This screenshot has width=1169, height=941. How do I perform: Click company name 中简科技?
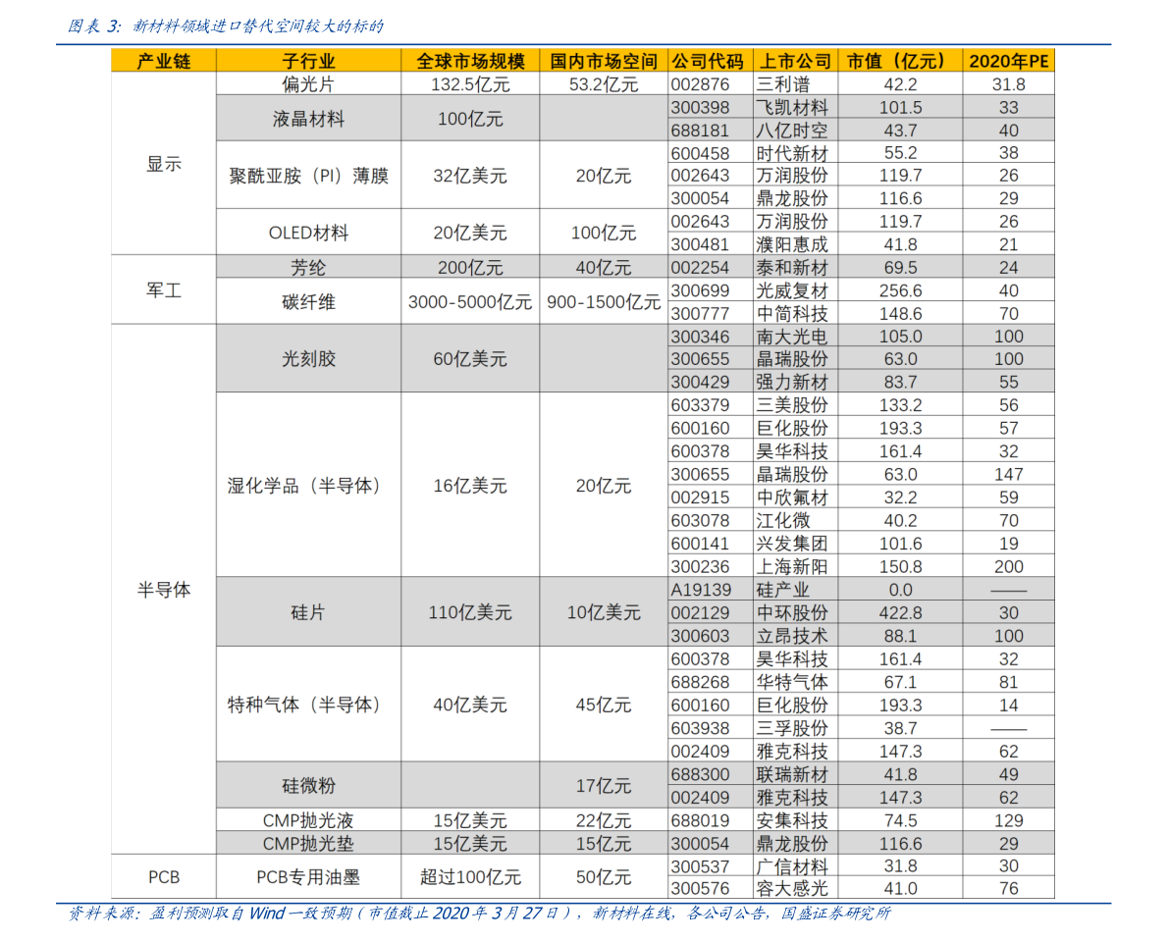point(792,313)
